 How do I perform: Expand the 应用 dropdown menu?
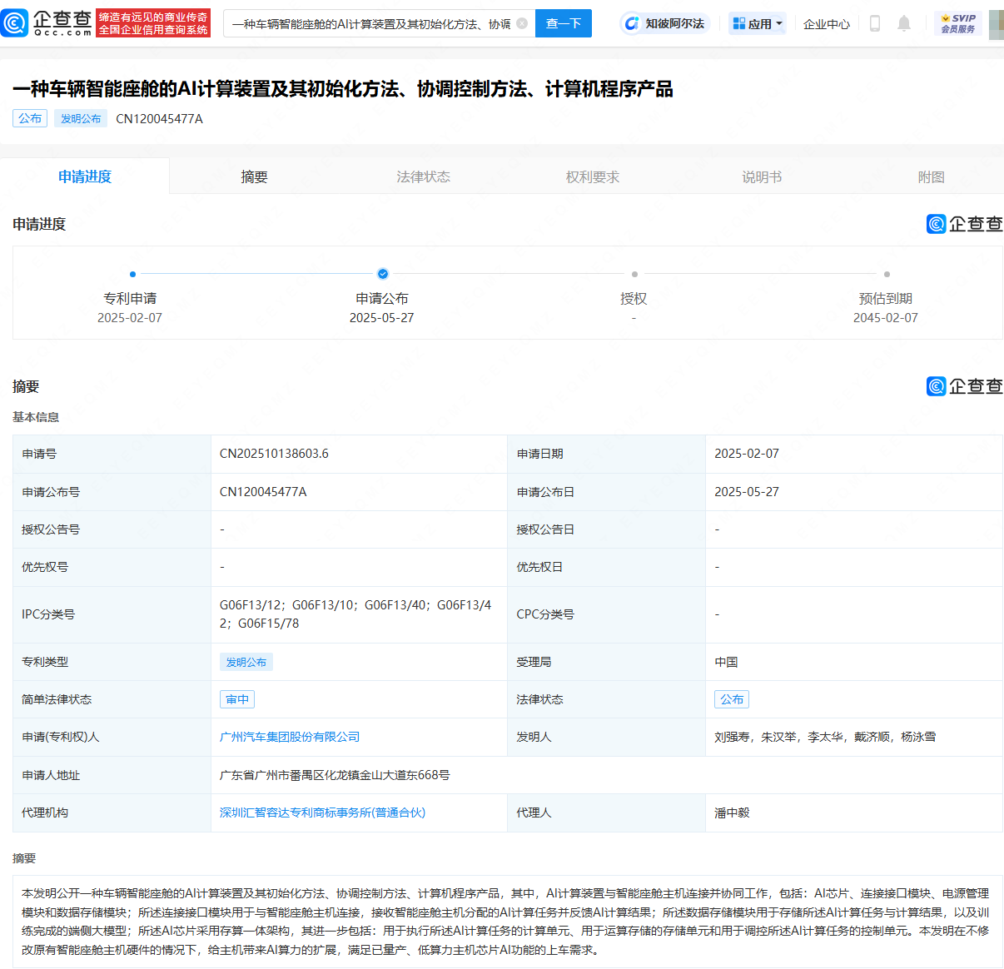click(758, 23)
